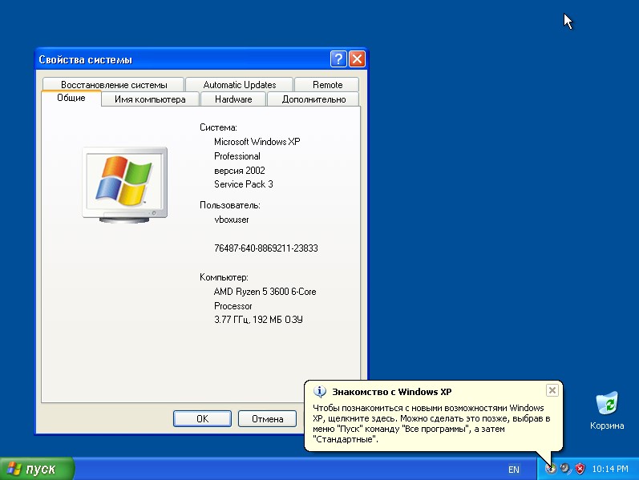Viewport: 639px width, 480px height.
Task: Click the Windows logo monitor image
Action: [125, 185]
